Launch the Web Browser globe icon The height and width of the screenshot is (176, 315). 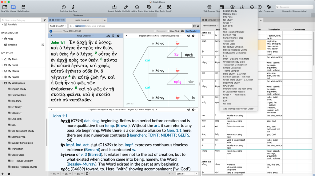click(x=209, y=8)
